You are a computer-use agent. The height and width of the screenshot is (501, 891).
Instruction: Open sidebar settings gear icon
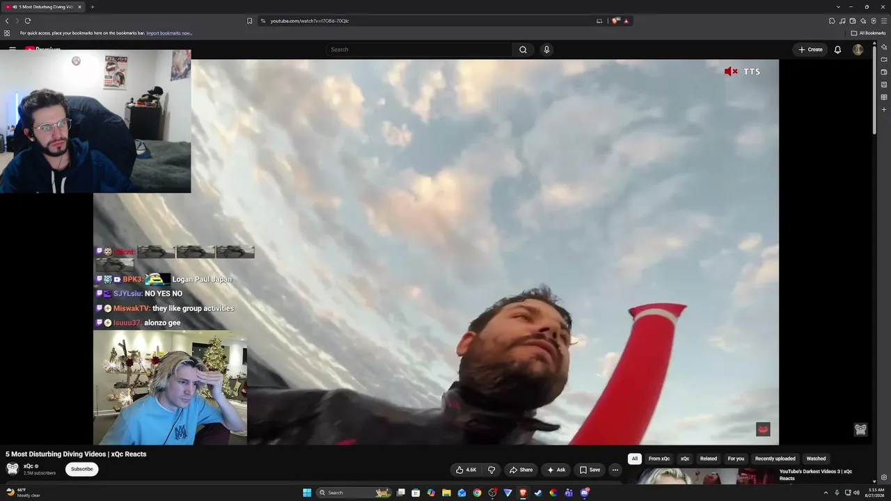tap(884, 477)
